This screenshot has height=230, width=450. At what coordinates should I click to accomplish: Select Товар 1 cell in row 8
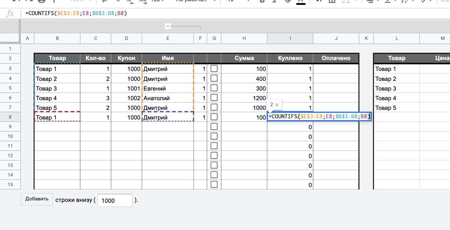(57, 117)
